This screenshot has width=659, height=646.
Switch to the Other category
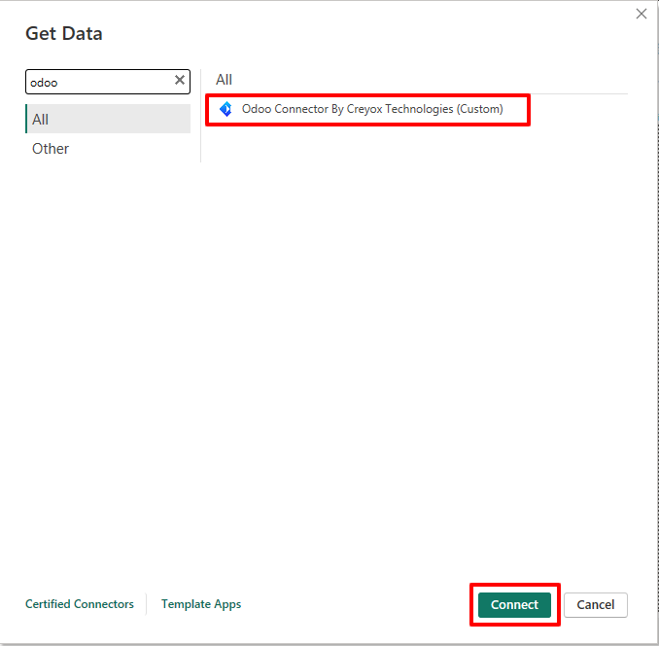[51, 149]
